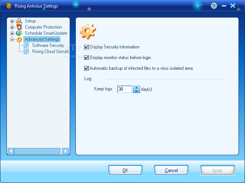Increase keep logs days with up arrow
Image resolution: width=245 pixels, height=183 pixels.
(x=136, y=88)
